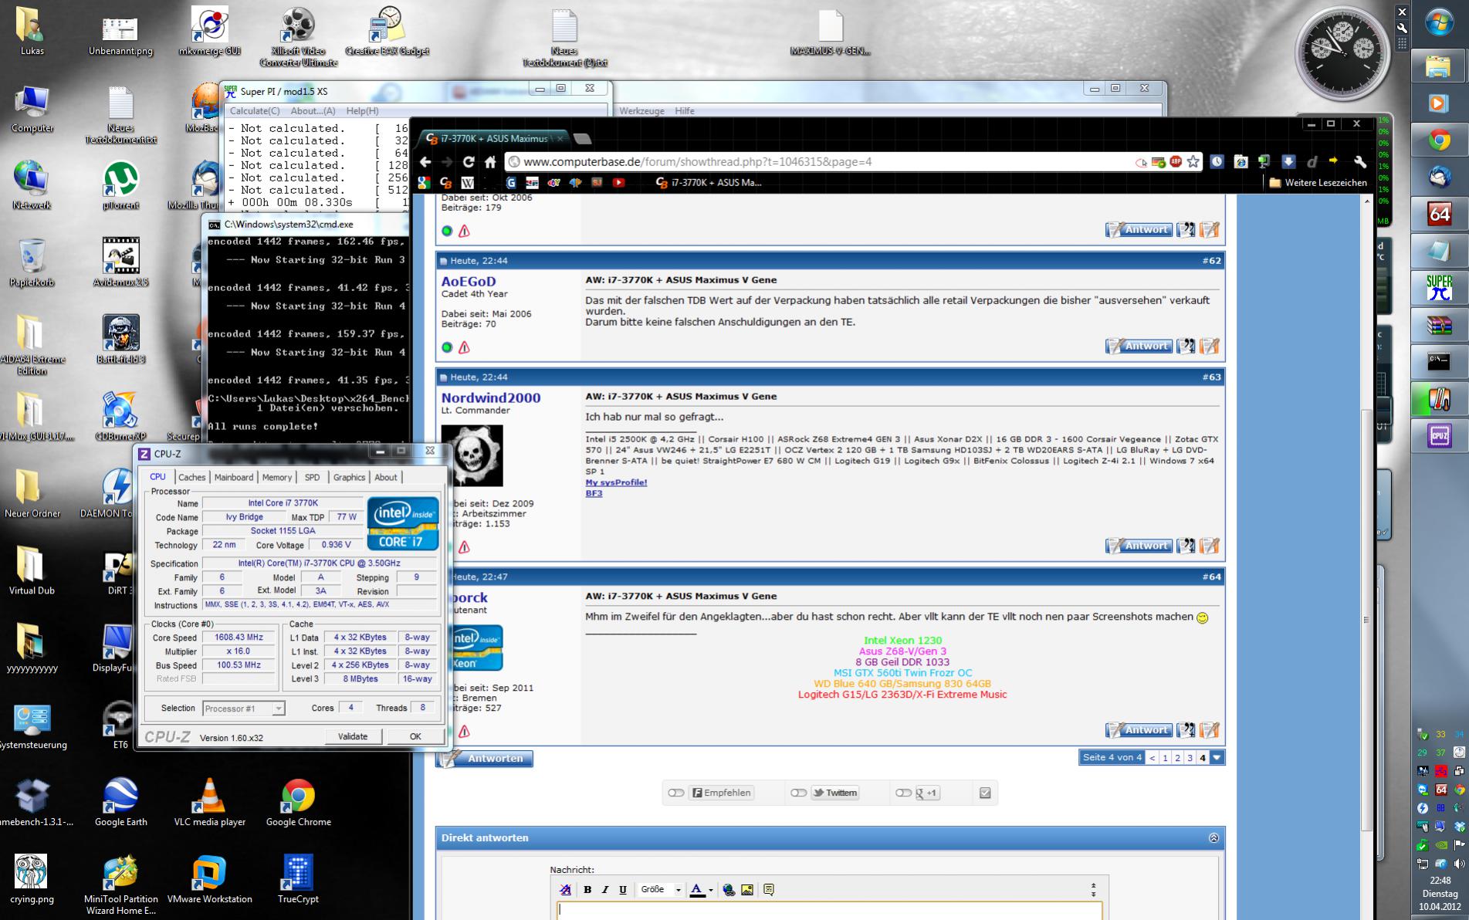Viewport: 1469px width, 920px height.
Task: Open VLC media player desktop shortcut
Action: [x=209, y=803]
